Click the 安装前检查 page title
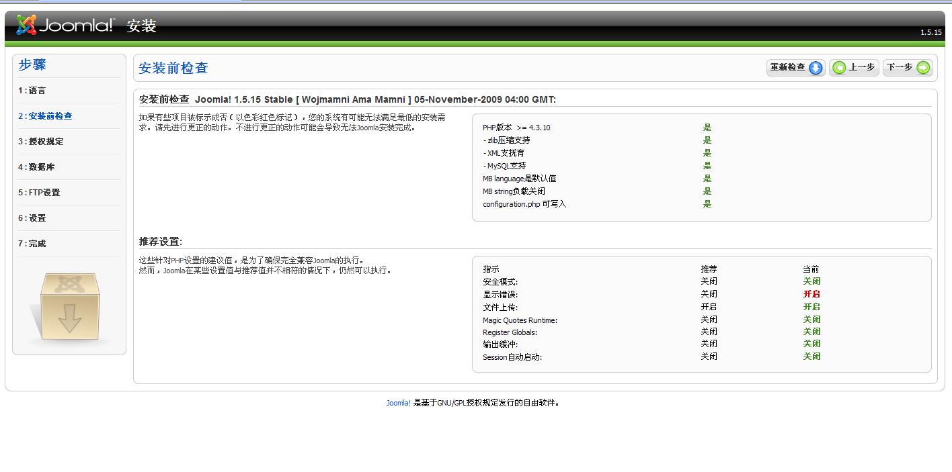Screen dimensions: 952x472 (x=173, y=68)
